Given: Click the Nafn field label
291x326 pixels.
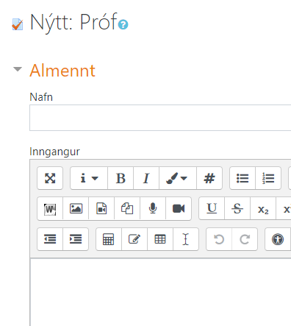Looking at the screenshot, I should [41, 97].
